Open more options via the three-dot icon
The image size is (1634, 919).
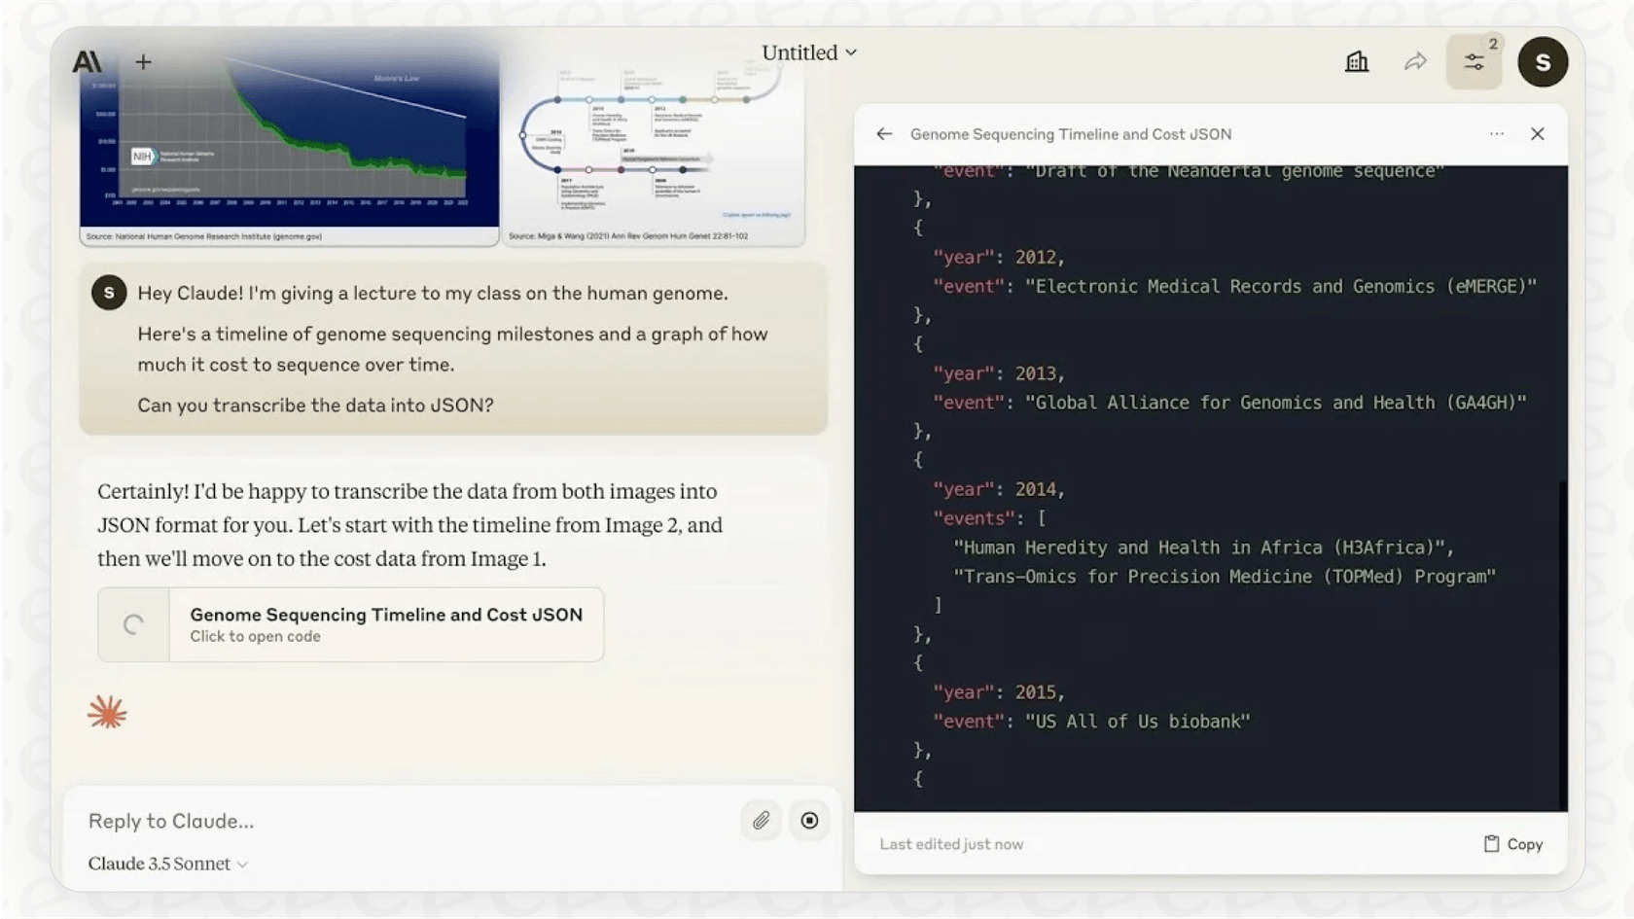pyautogui.click(x=1496, y=133)
